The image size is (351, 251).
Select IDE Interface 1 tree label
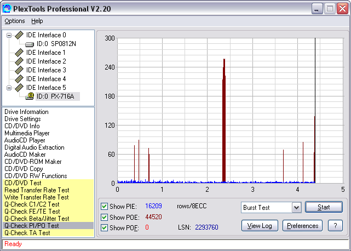pyautogui.click(x=46, y=53)
